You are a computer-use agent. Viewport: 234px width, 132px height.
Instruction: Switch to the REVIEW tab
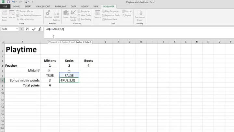pos(85,7)
